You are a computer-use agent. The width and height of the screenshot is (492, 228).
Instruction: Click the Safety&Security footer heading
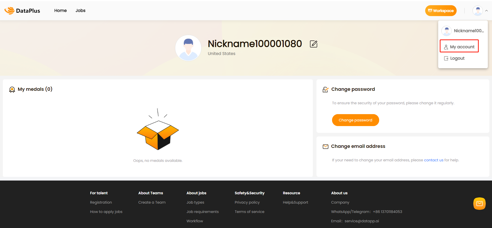pos(249,193)
